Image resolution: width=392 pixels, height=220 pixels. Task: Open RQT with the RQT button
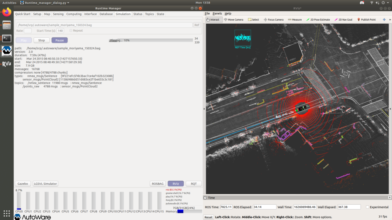pos(193,184)
